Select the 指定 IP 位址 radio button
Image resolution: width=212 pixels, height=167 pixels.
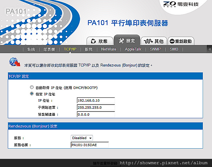[x=32, y=94]
